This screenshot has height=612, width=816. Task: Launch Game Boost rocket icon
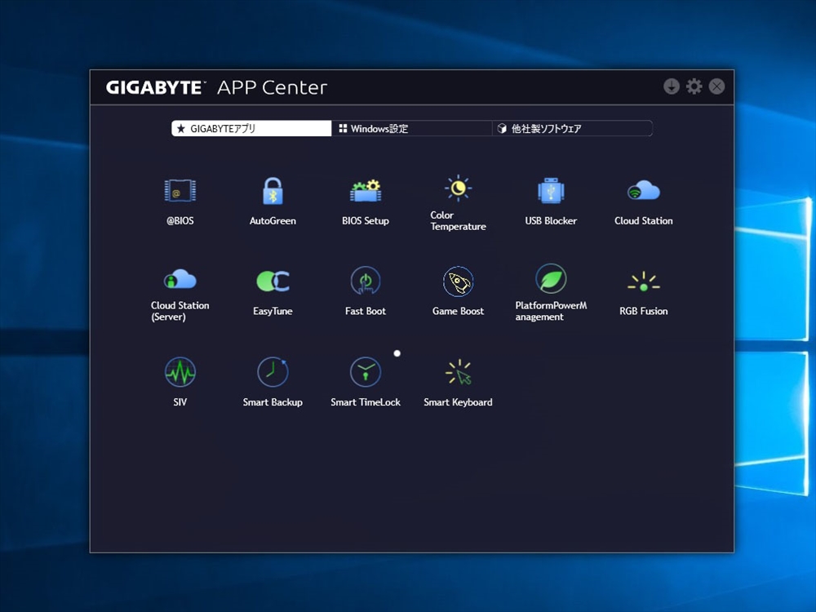point(458,281)
